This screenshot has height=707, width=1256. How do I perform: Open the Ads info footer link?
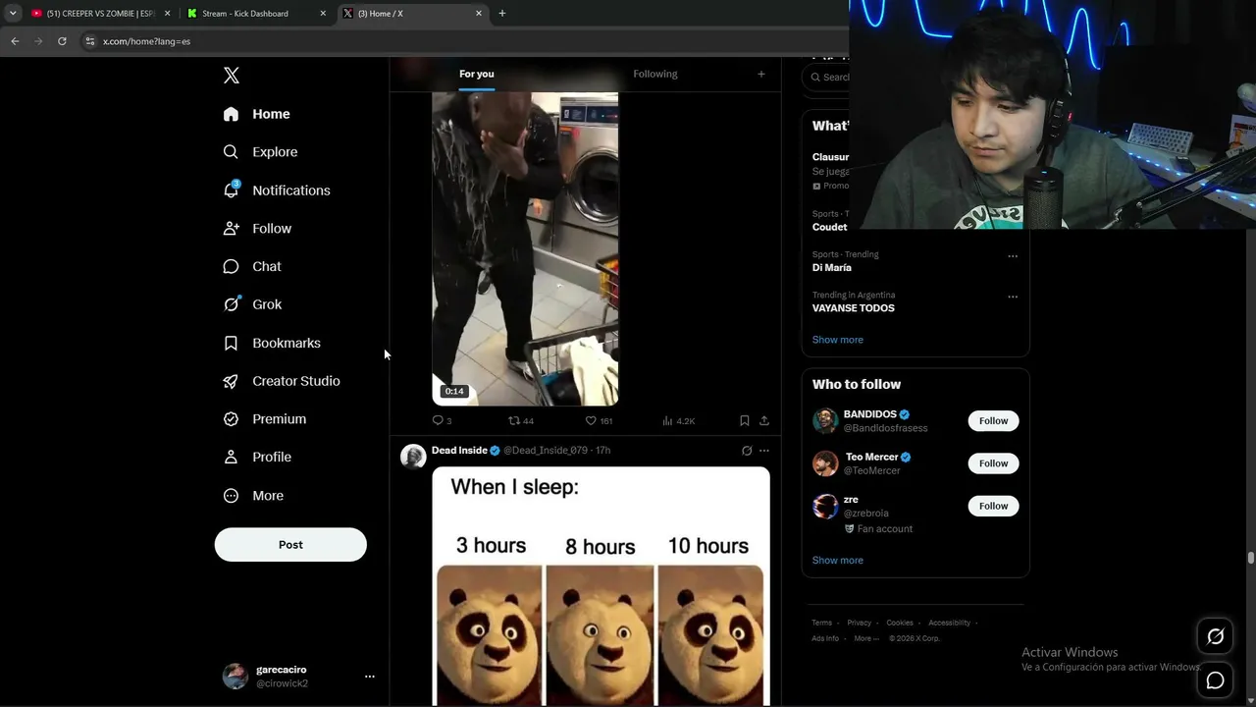click(825, 638)
